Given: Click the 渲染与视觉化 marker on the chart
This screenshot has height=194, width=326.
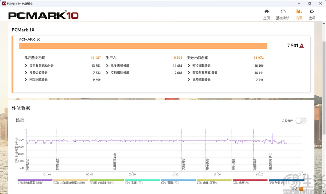Looking at the screenshot, I should (x=270, y=161).
